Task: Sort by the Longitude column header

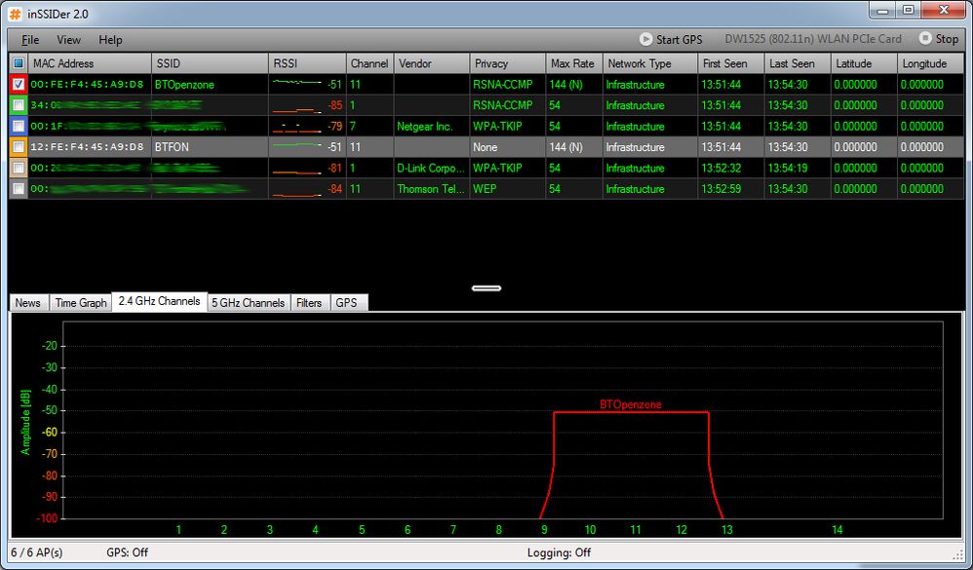Action: point(930,63)
